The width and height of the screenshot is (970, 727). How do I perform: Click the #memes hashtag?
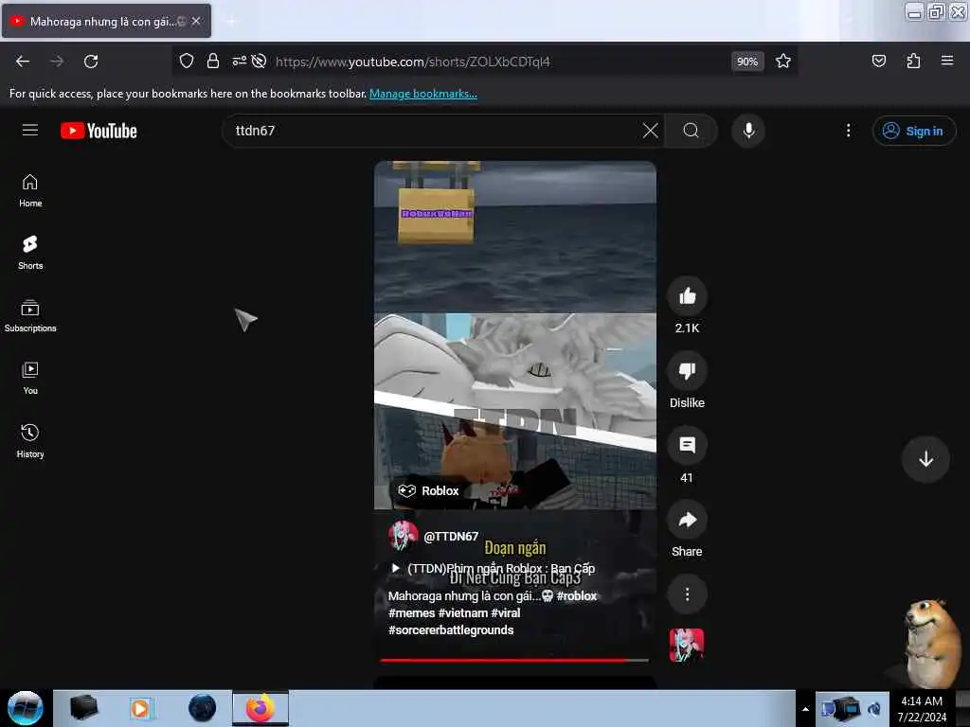pyautogui.click(x=411, y=613)
